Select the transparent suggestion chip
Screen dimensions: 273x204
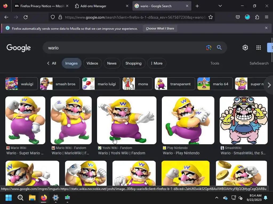[x=175, y=84]
